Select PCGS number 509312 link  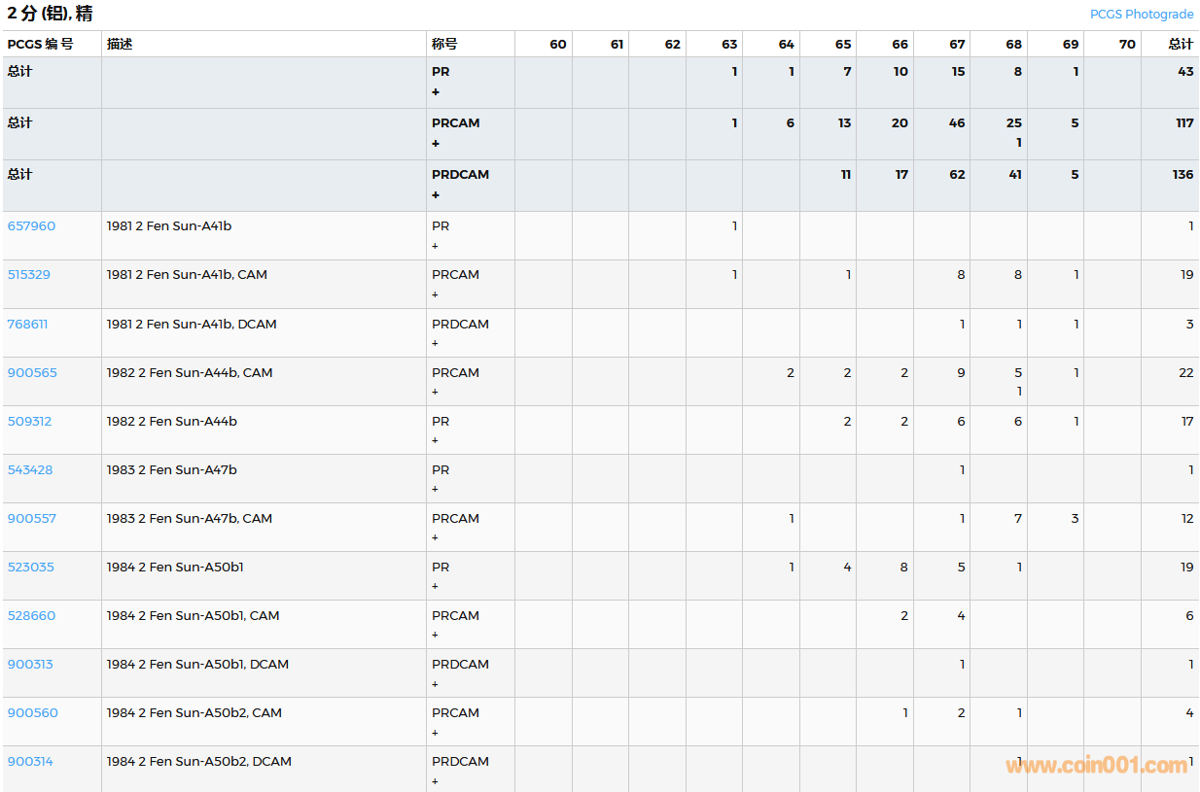tap(30, 422)
